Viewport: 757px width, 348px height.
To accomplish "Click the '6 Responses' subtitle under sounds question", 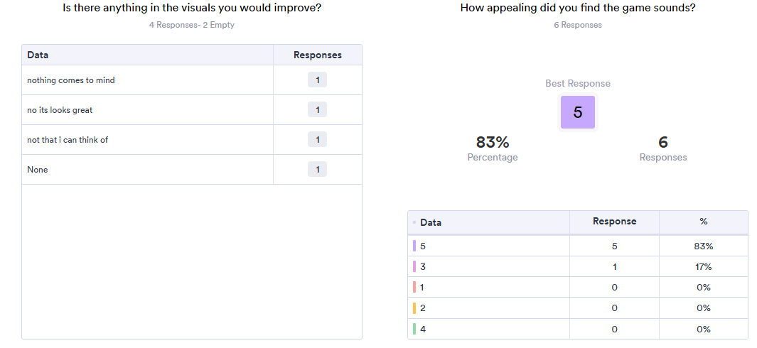I will pos(578,25).
